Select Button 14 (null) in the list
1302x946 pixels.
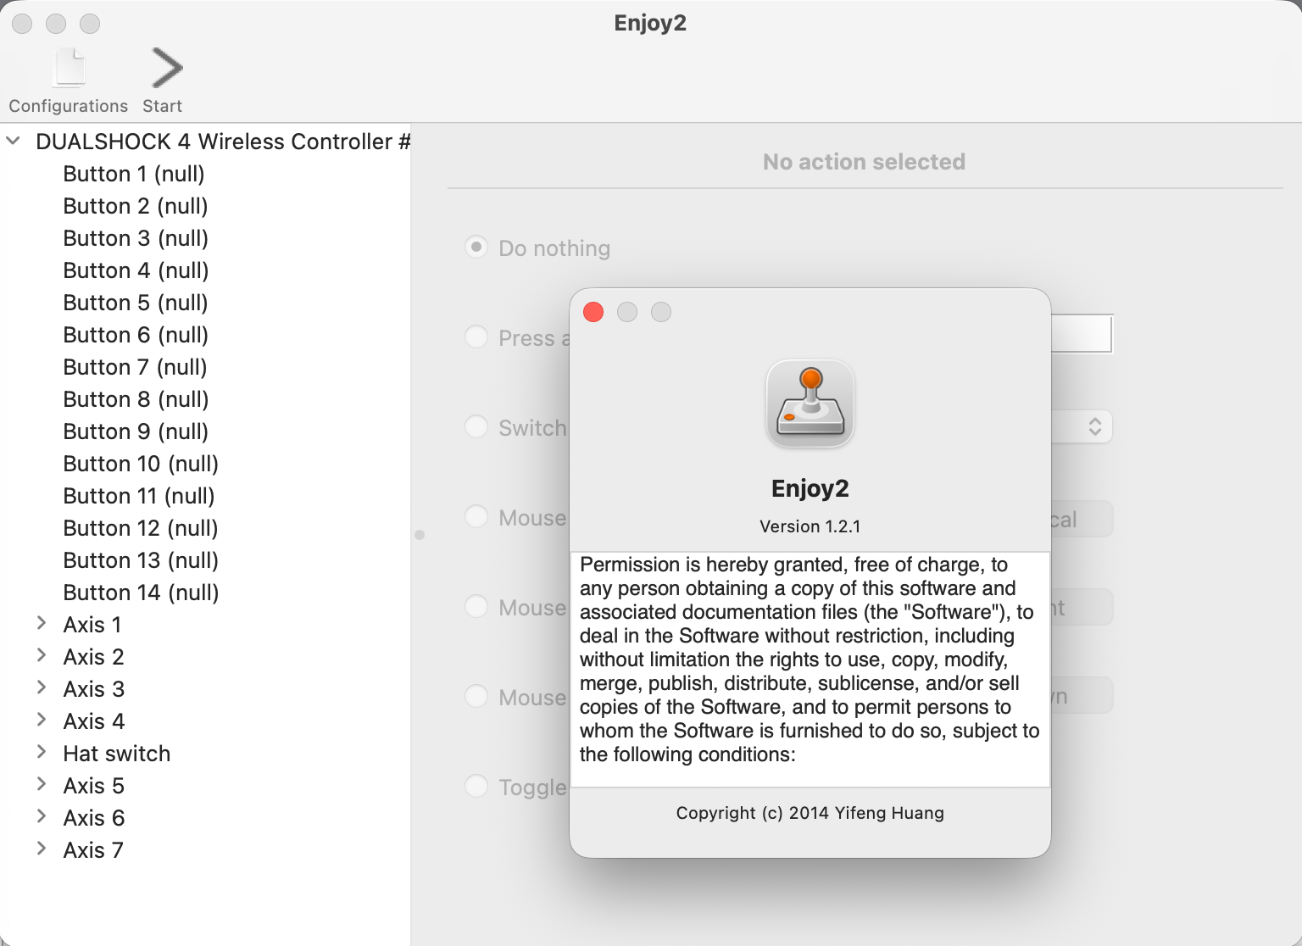(141, 593)
